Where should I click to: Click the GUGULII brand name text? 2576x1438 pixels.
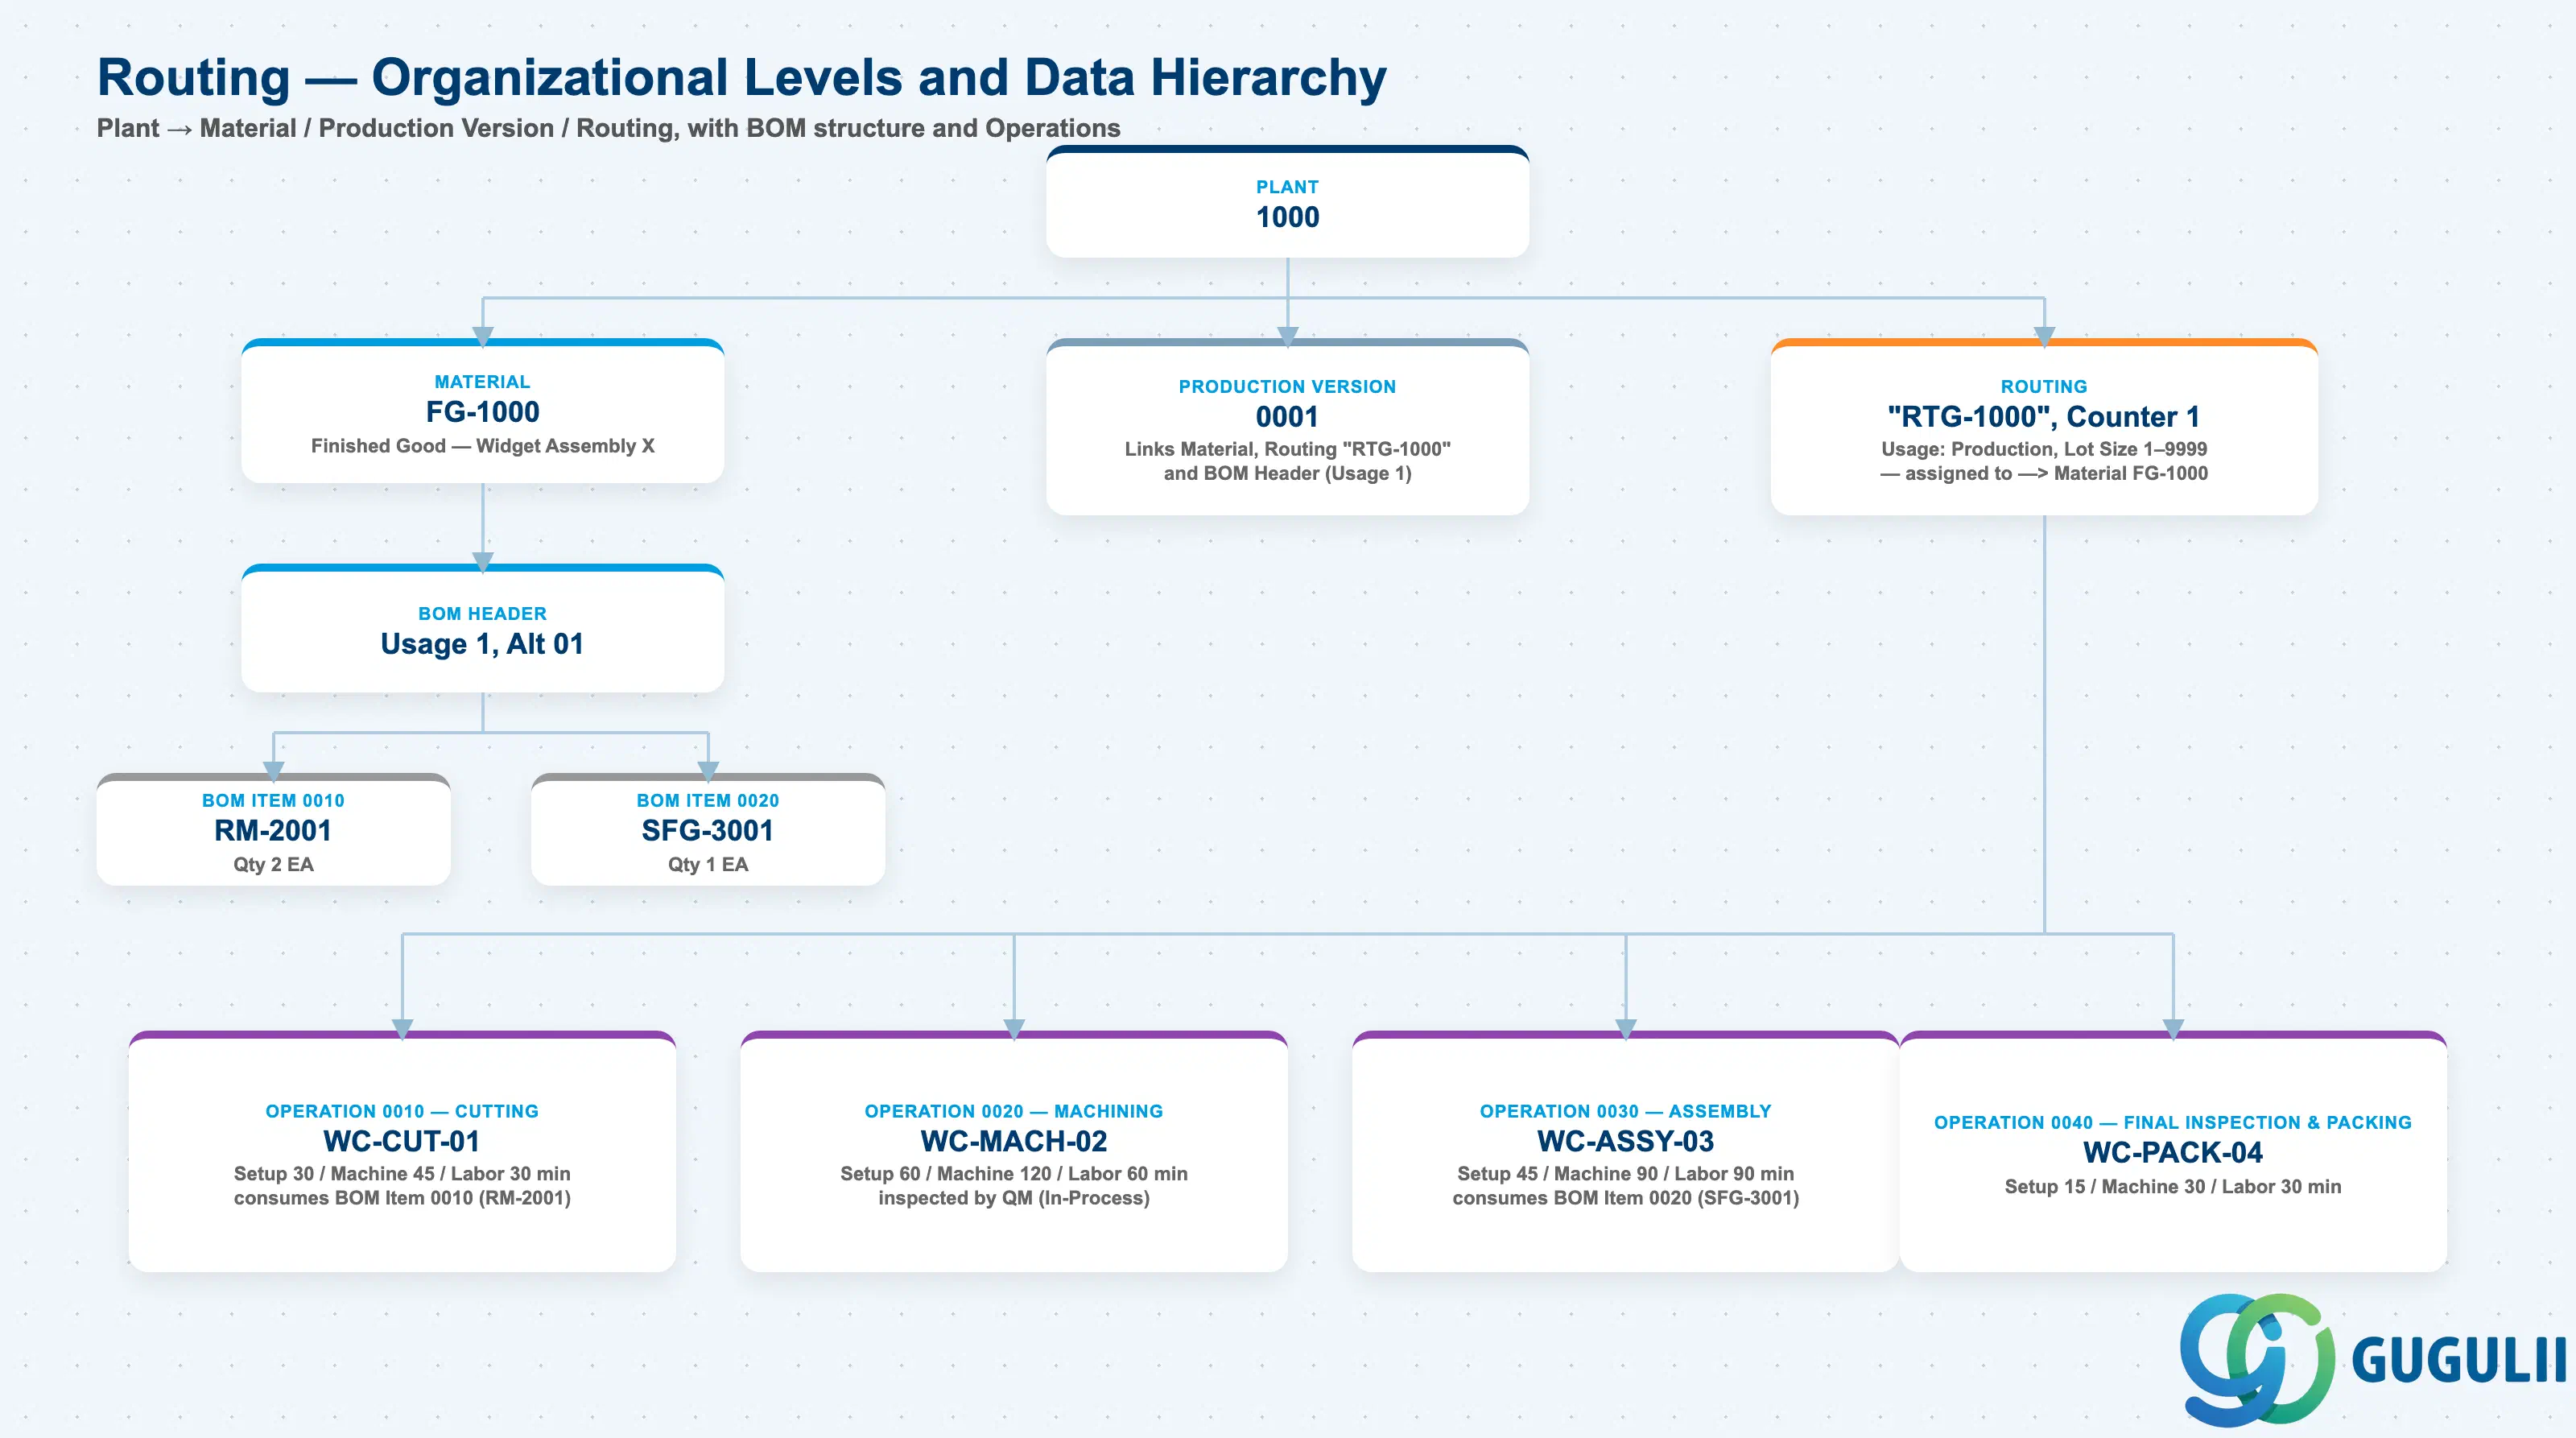tap(2459, 1360)
